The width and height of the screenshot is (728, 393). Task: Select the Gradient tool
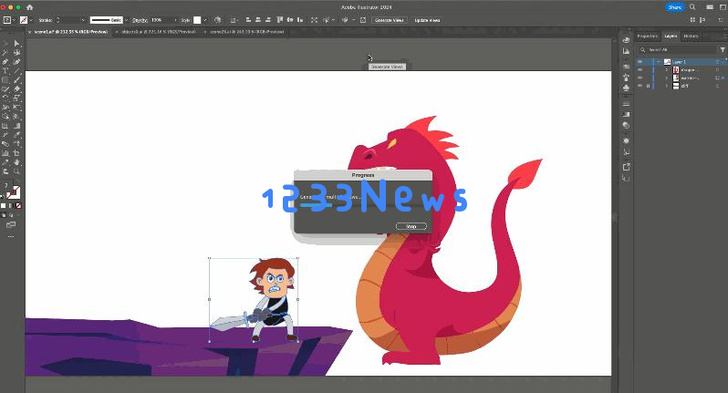(16, 126)
